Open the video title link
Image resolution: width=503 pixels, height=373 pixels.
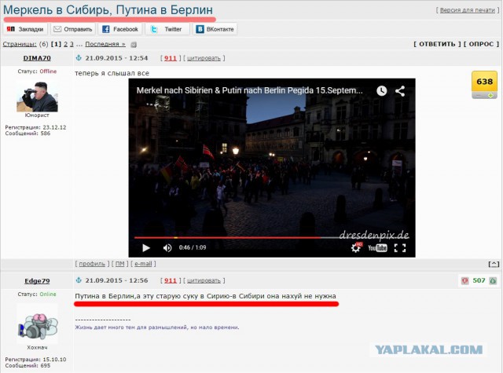250,90
